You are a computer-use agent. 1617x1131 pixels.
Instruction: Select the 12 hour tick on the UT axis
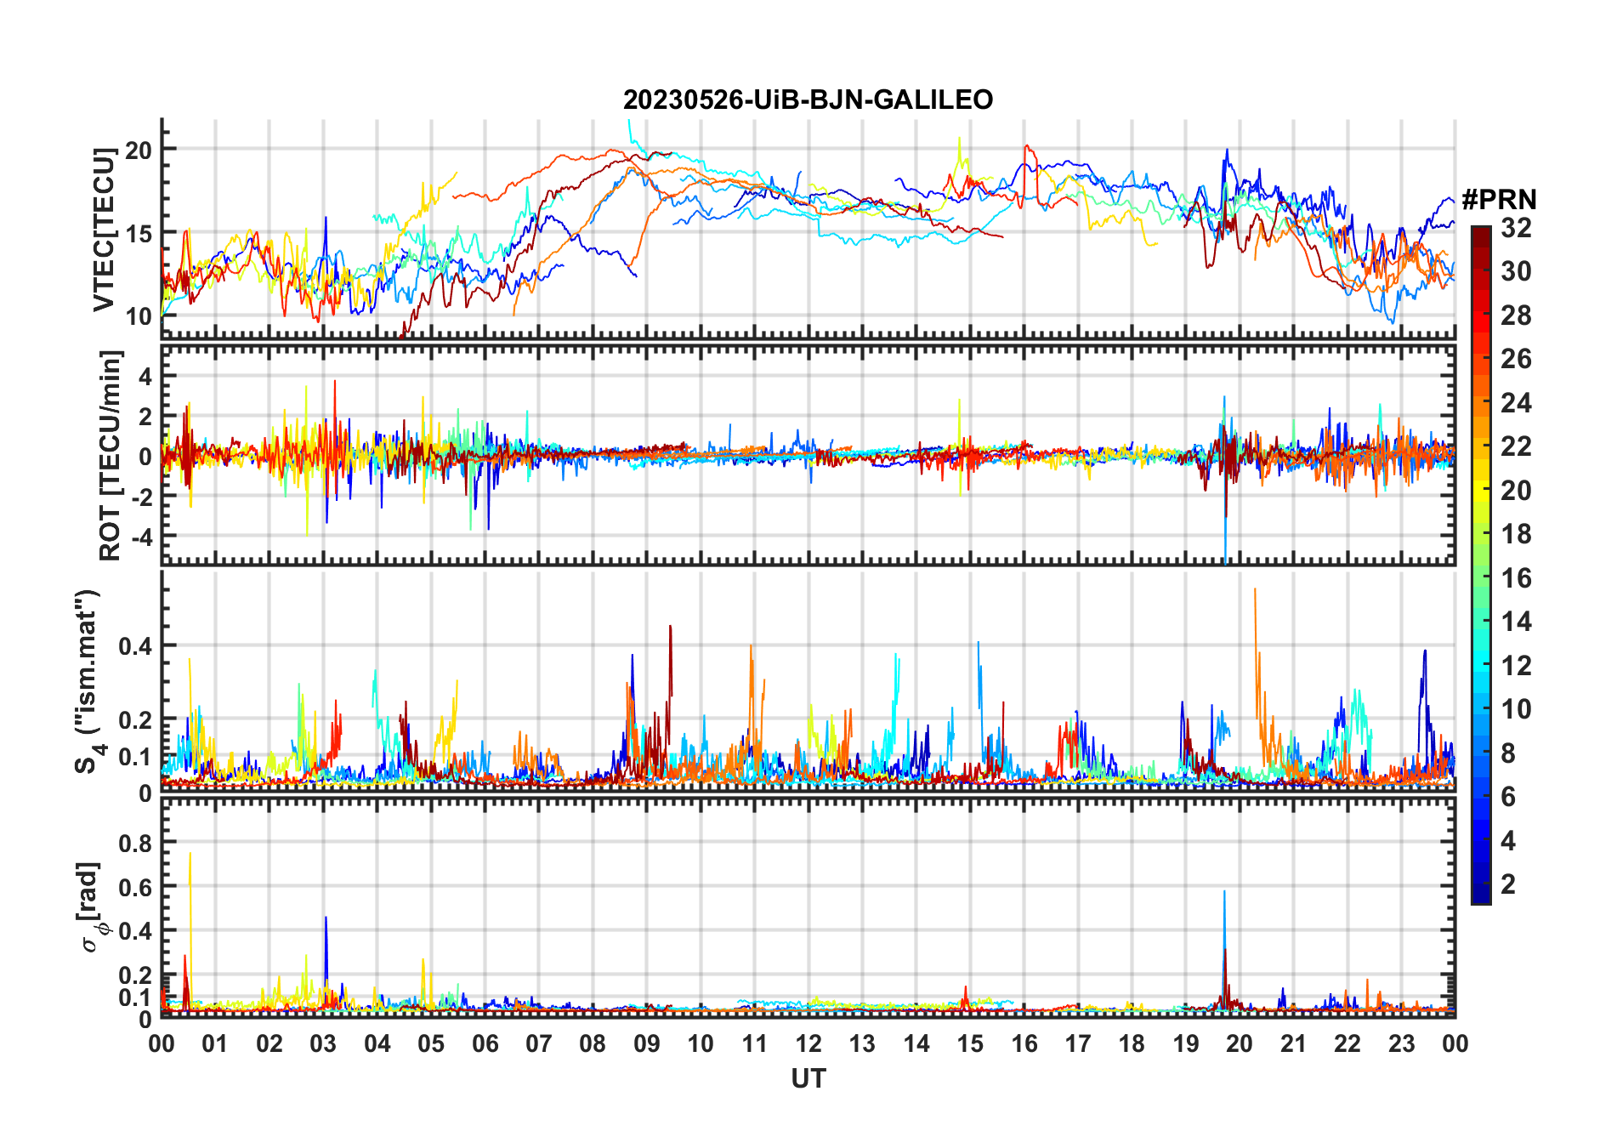[808, 1043]
